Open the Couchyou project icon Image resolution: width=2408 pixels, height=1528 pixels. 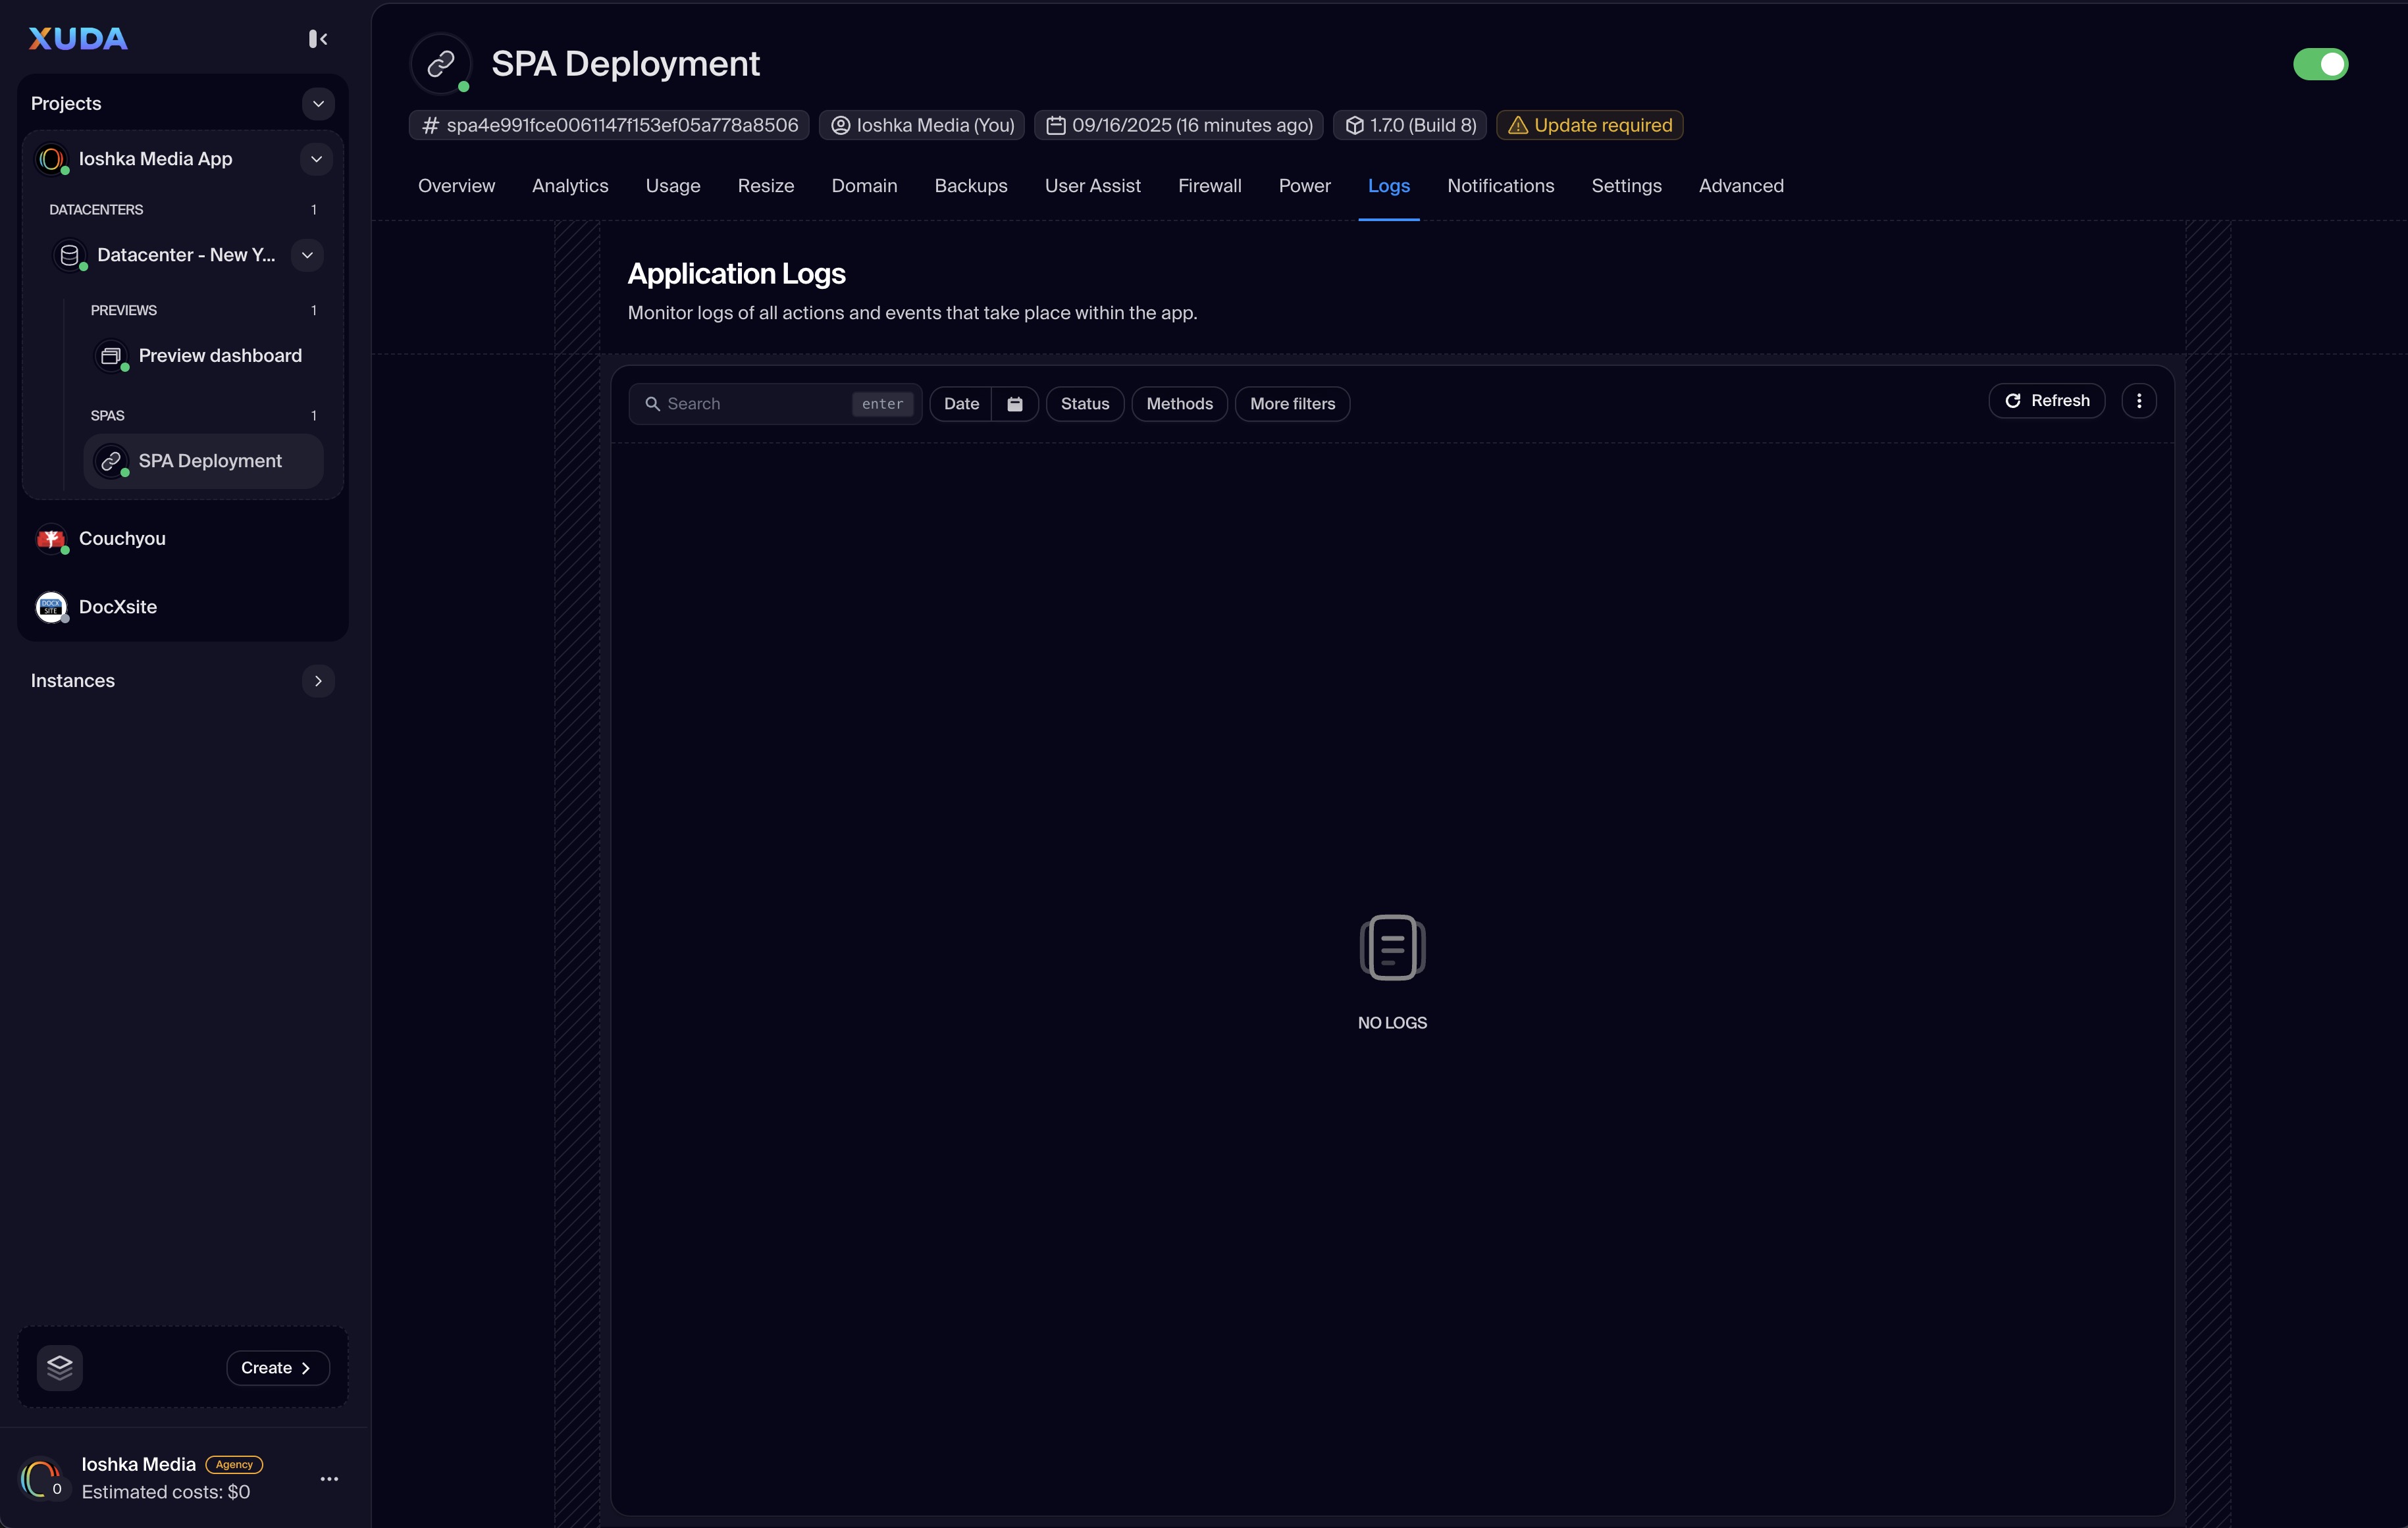pyautogui.click(x=51, y=539)
